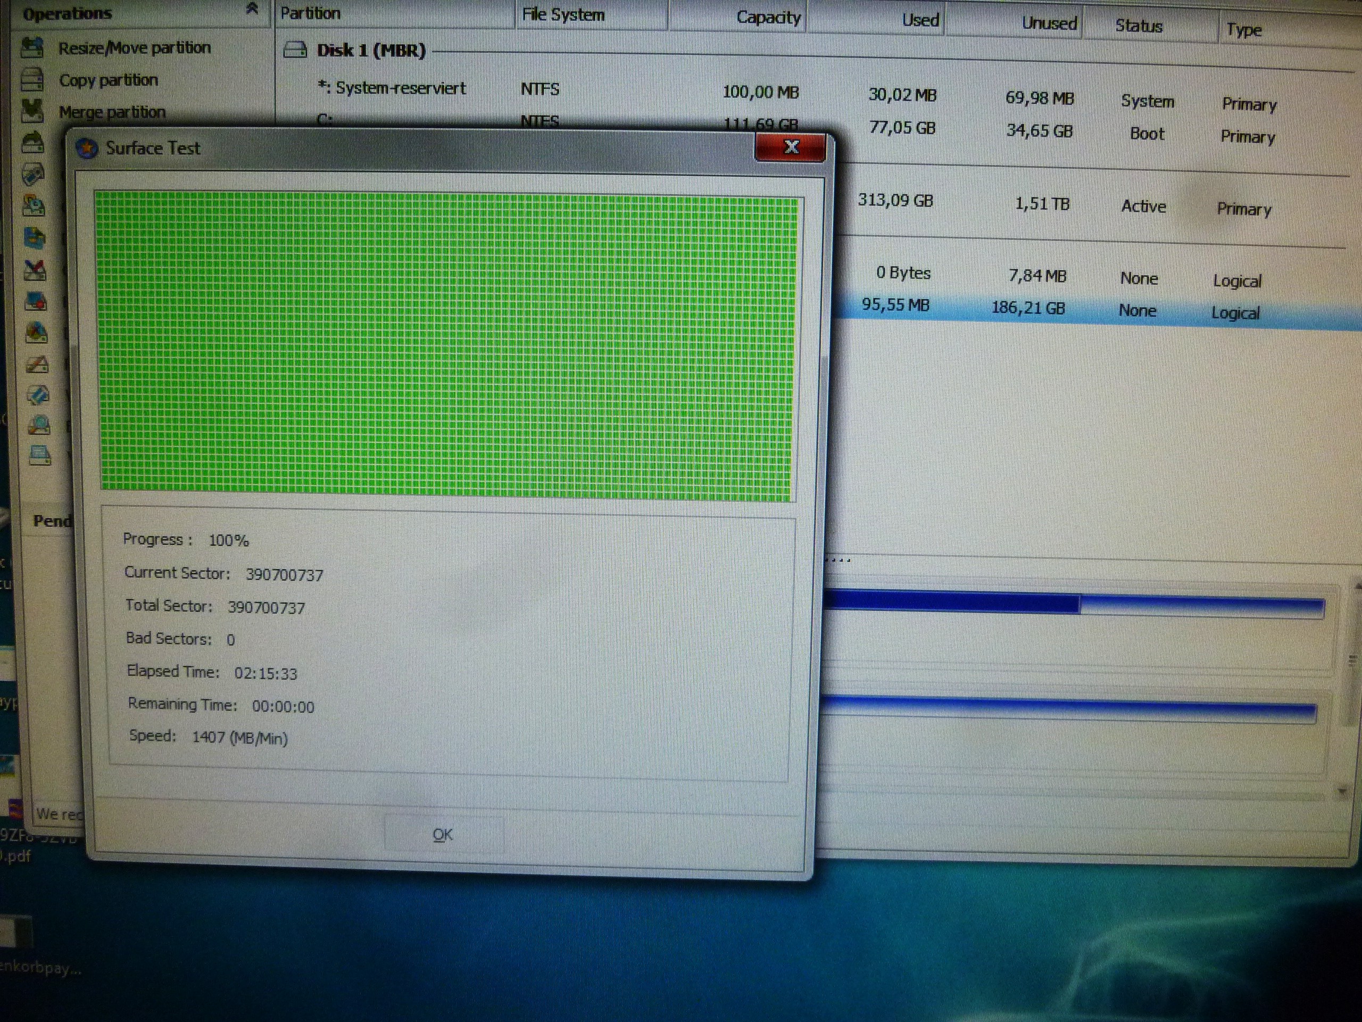Click the Disk 1 (MBR) drive icon
Viewport: 1362px width, 1022px height.
296,50
